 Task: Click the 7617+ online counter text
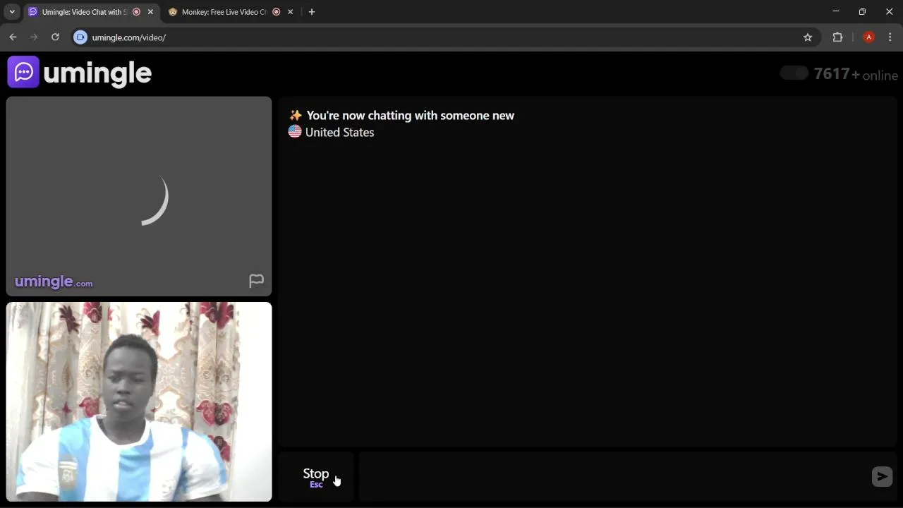pyautogui.click(x=856, y=74)
